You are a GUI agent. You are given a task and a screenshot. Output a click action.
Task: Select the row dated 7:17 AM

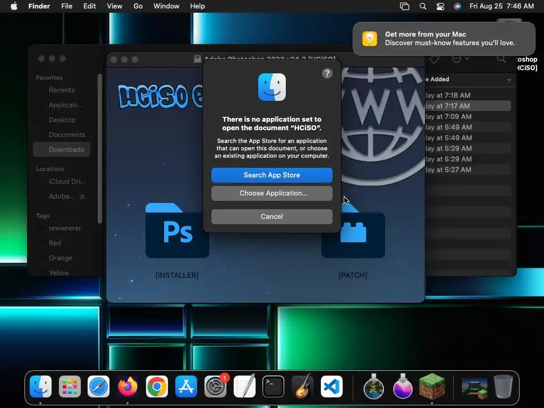click(x=468, y=106)
